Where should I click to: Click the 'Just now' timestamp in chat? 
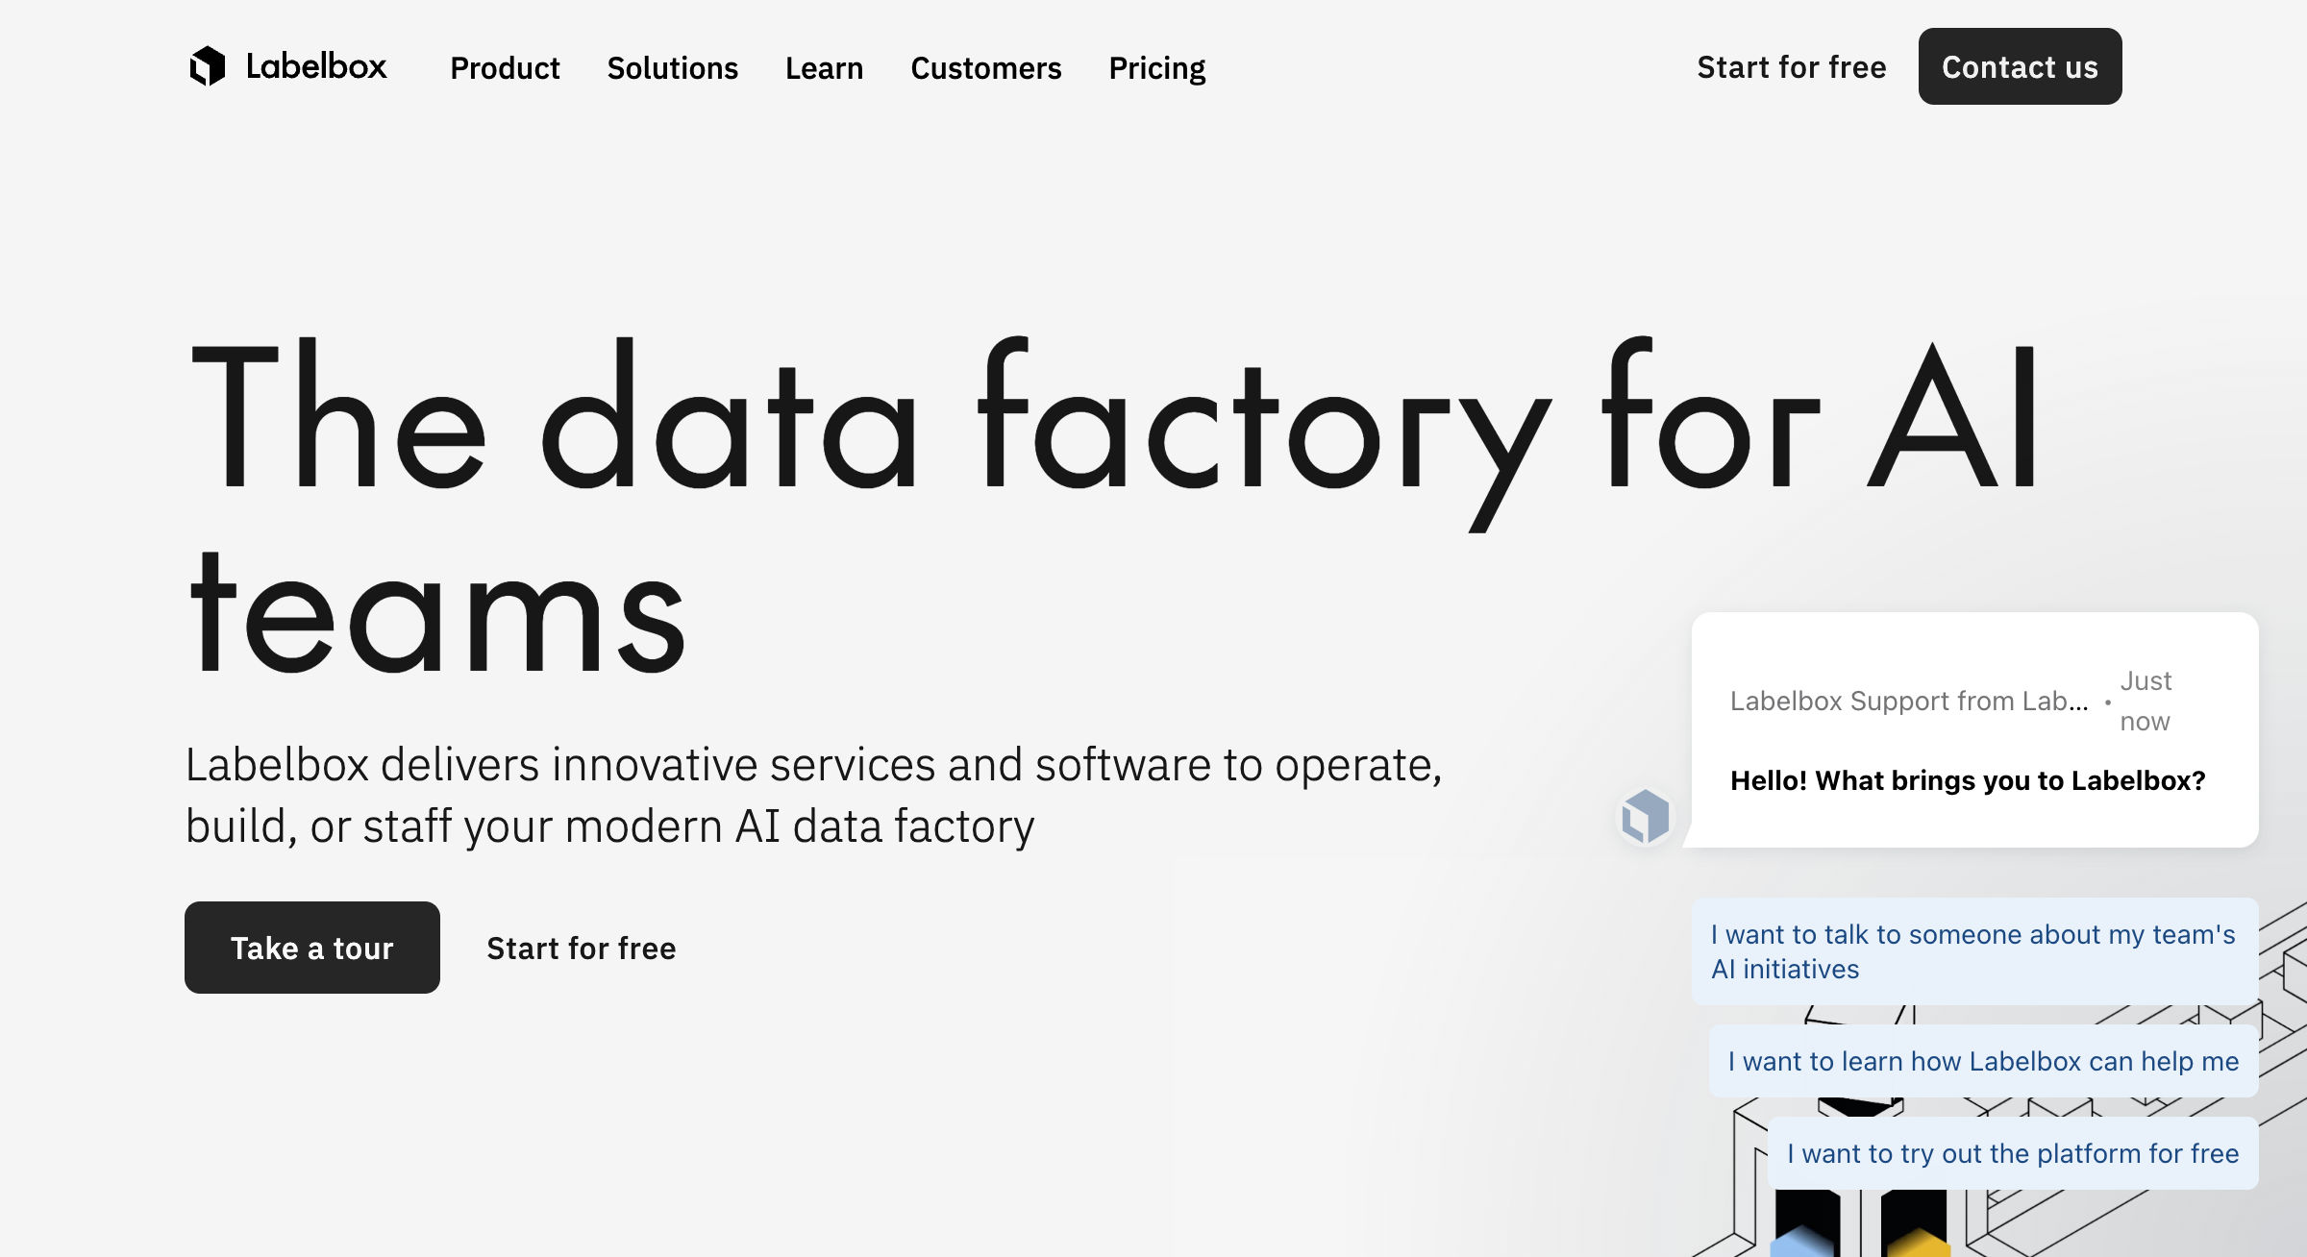coord(2146,701)
